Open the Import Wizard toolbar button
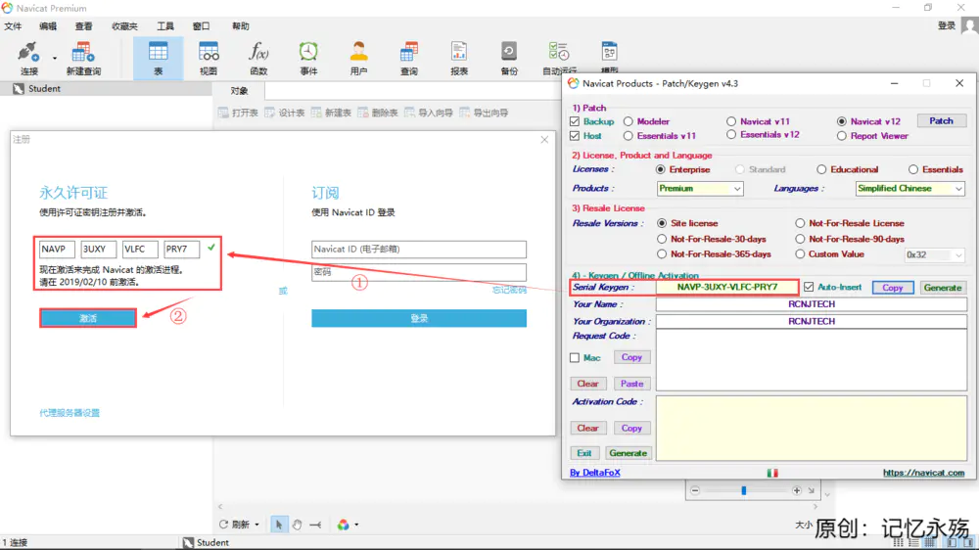The image size is (979, 550). coord(429,113)
